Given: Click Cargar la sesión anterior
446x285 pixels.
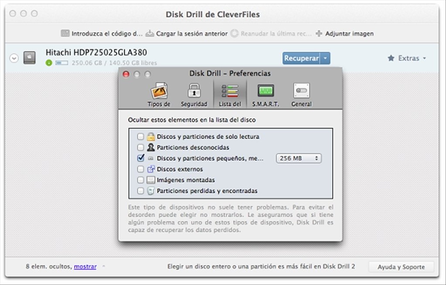Looking at the screenshot, I should [x=192, y=34].
